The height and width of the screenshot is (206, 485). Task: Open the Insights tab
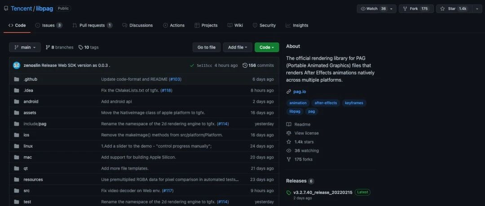tap(297, 26)
